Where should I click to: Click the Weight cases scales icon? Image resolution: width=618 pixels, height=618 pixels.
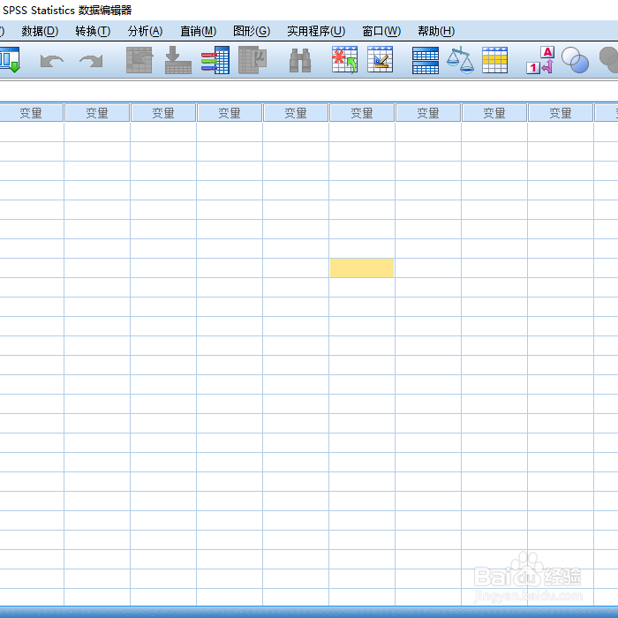[460, 60]
